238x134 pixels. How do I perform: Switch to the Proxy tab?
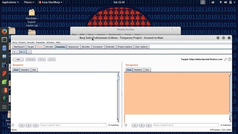40,47
